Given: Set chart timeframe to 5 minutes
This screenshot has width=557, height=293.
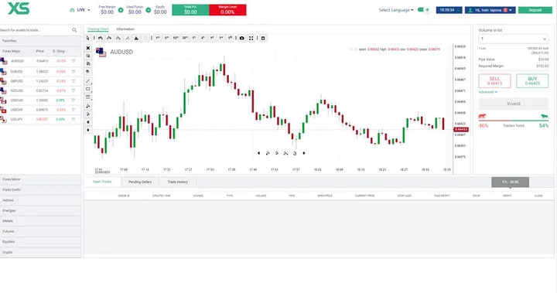Looking at the screenshot, I should [x=166, y=38].
